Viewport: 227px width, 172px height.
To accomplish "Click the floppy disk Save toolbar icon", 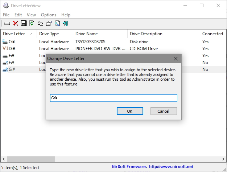I will click(x=24, y=23).
